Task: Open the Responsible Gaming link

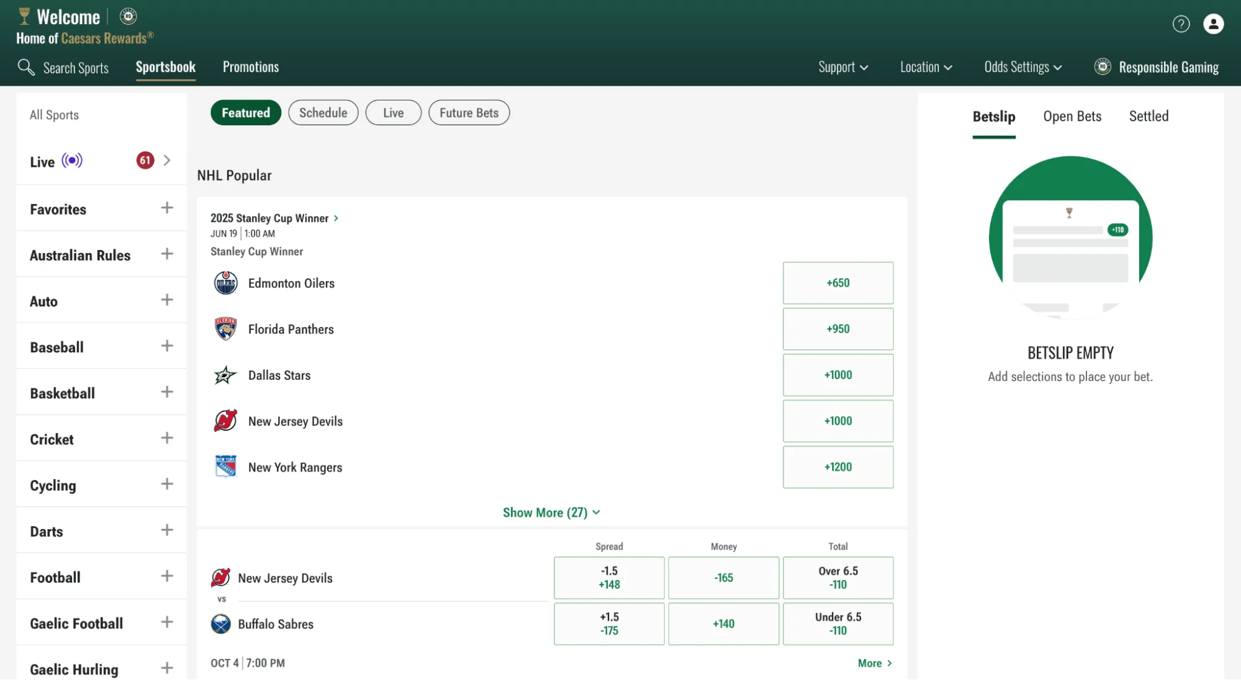Action: (1157, 67)
